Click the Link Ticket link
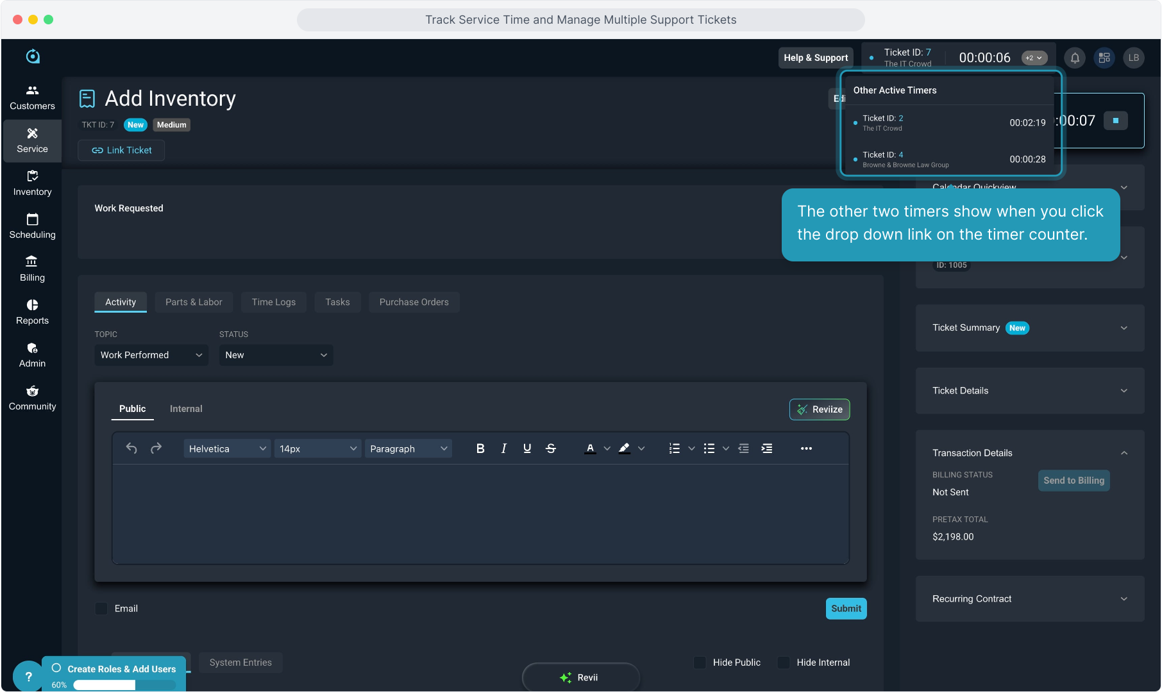The height and width of the screenshot is (692, 1162). click(122, 151)
